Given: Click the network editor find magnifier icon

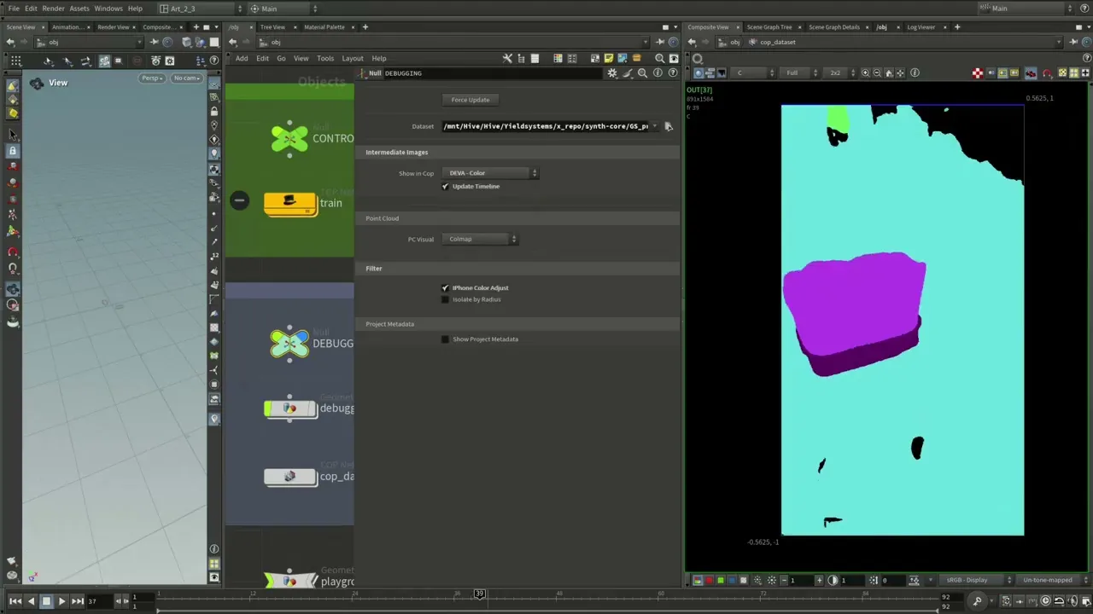Looking at the screenshot, I should 659,59.
